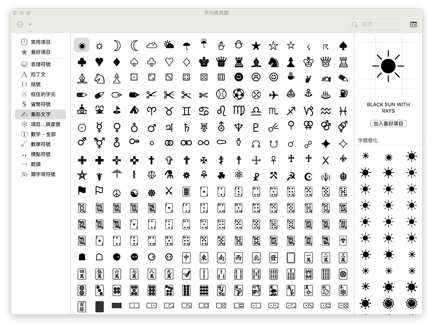Select the soccer ball symbol
This screenshot has width=433, height=327.
239,94
